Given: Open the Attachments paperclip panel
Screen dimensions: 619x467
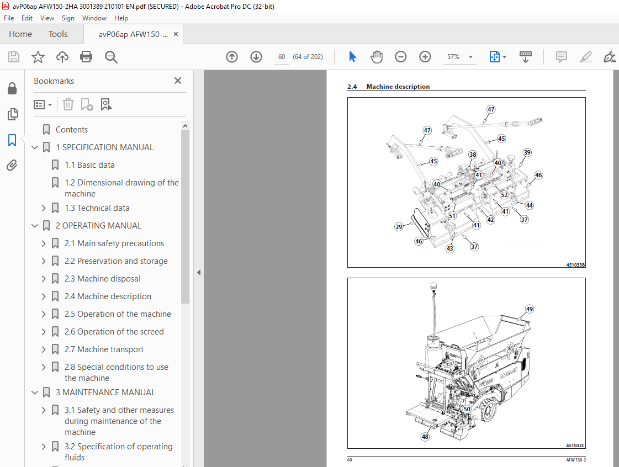Looking at the screenshot, I should click(12, 165).
